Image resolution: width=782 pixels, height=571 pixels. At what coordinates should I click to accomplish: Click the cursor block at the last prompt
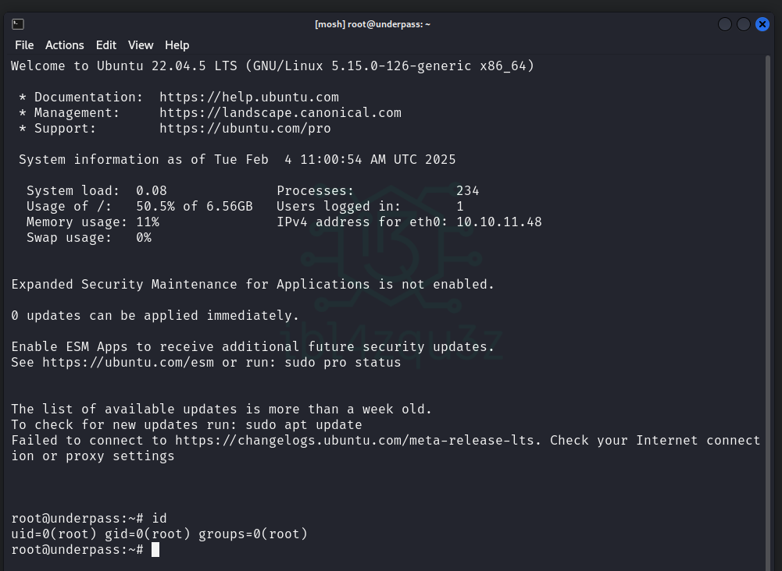point(155,550)
